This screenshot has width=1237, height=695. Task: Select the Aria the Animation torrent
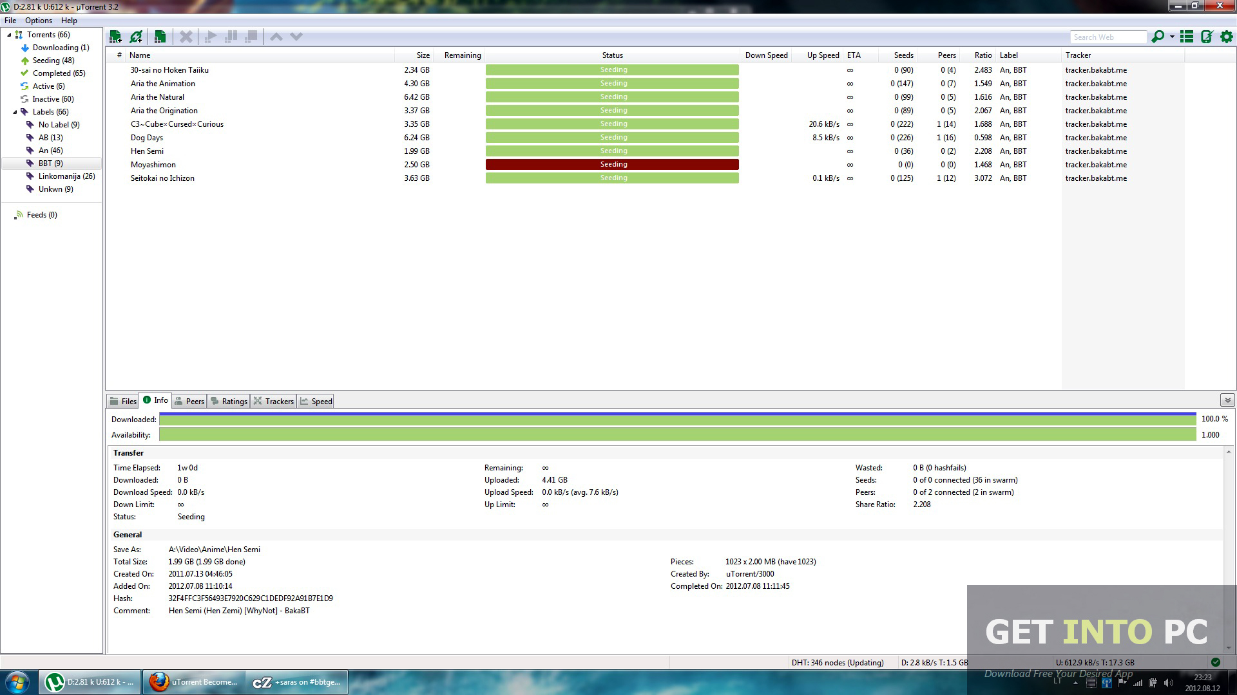coord(163,84)
